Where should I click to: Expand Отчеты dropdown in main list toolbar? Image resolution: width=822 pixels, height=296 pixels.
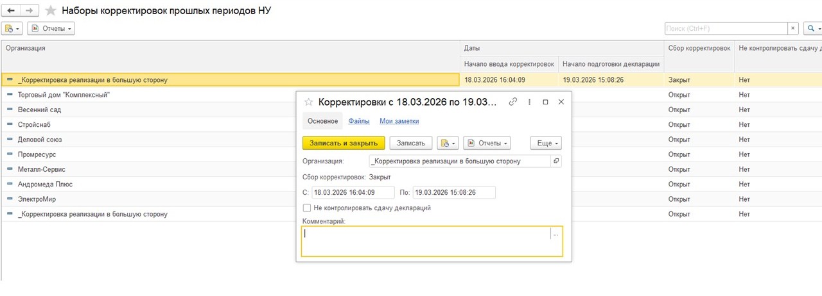[x=51, y=28]
